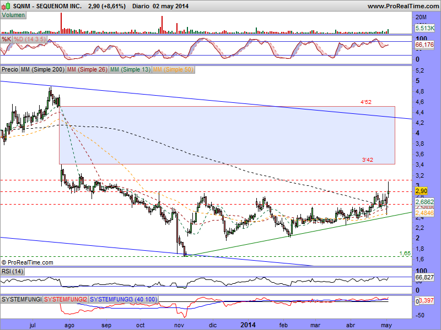Click the www.ProRealTime.com link in header
The width and height of the screenshot is (441, 330).
[x=404, y=6]
